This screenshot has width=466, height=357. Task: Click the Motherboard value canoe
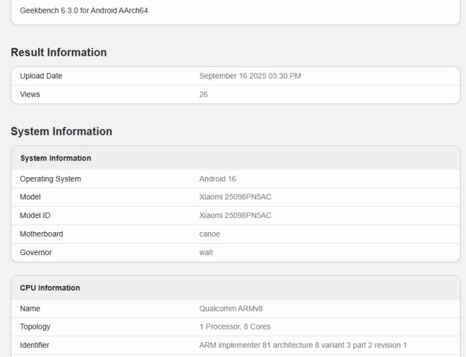[209, 234]
